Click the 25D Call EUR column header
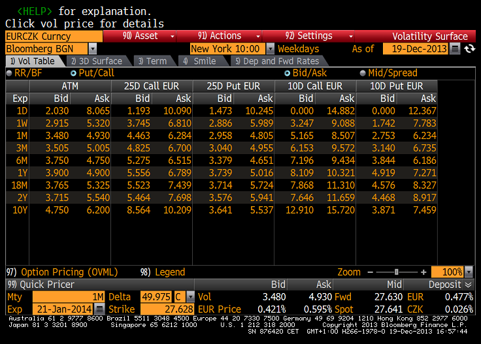The width and height of the screenshot is (481, 344). 152,86
